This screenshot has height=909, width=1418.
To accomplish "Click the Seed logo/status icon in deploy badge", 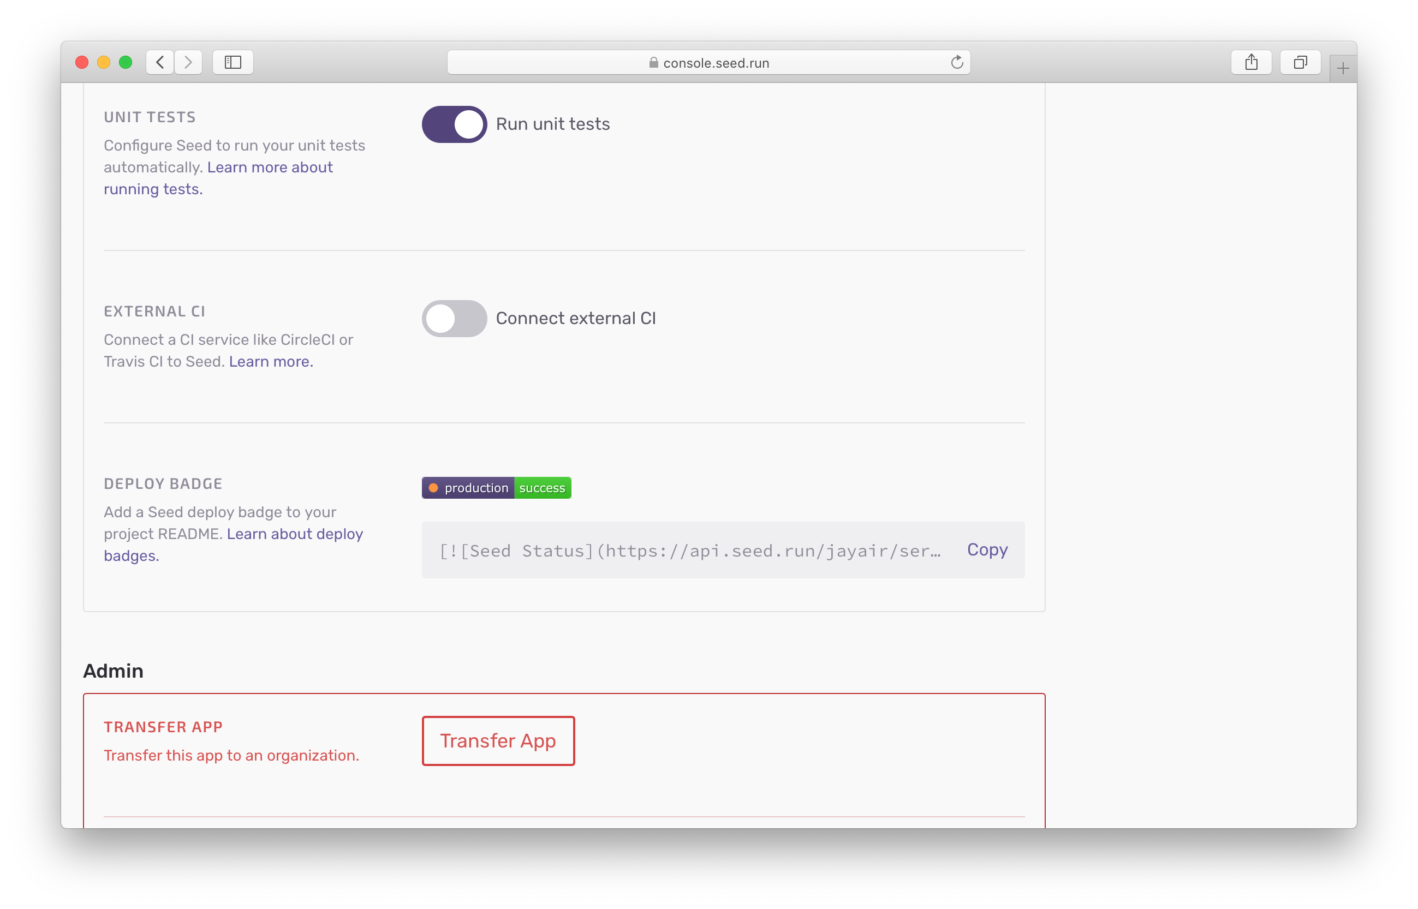I will (434, 488).
